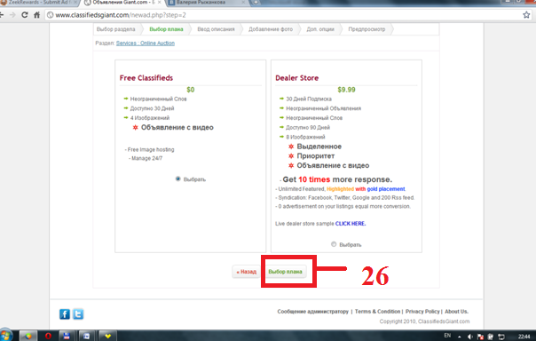Click 'Free Image hosting' text
The height and width of the screenshot is (341, 536).
click(151, 150)
